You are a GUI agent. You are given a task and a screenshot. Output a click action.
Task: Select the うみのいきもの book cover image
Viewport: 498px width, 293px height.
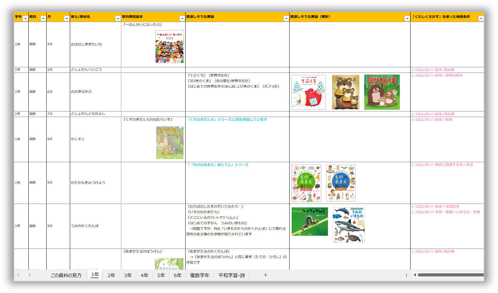tap(349, 225)
